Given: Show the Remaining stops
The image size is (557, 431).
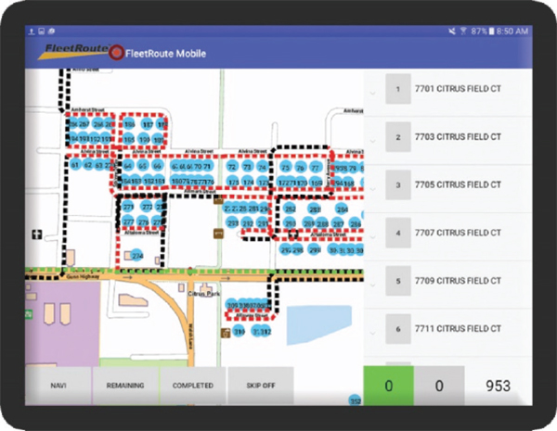Looking at the screenshot, I should click(x=125, y=386).
